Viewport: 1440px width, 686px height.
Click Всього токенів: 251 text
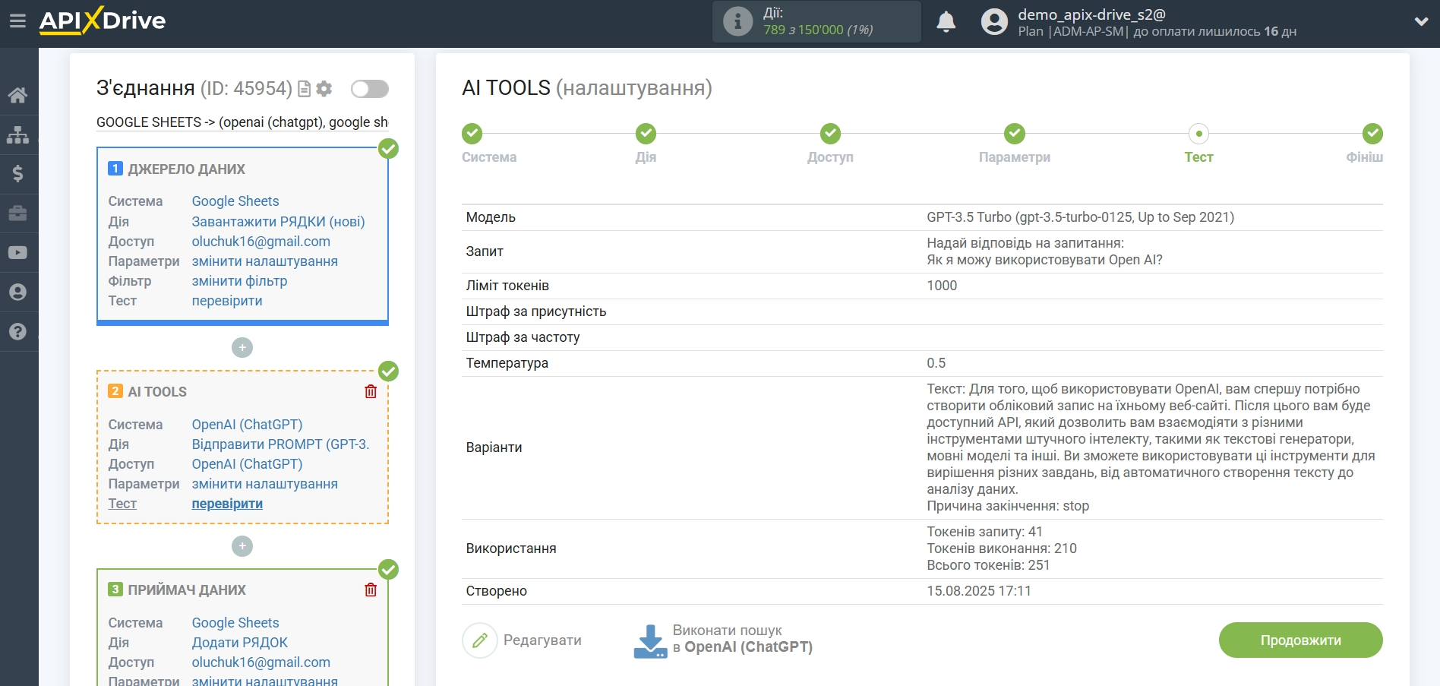(x=988, y=565)
